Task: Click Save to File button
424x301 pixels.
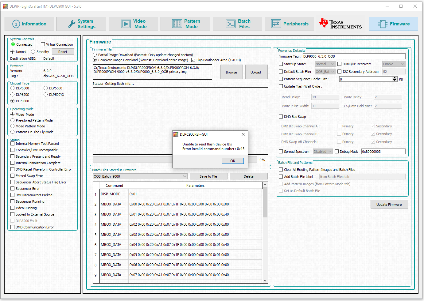Action: [208, 176]
